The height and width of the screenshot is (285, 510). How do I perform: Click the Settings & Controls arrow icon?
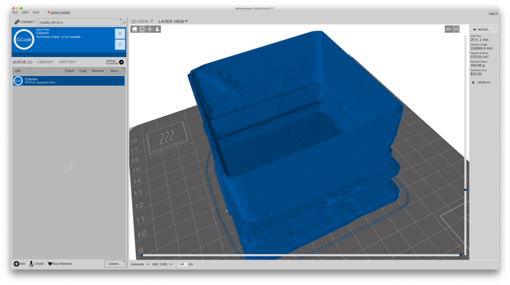[x=121, y=61]
